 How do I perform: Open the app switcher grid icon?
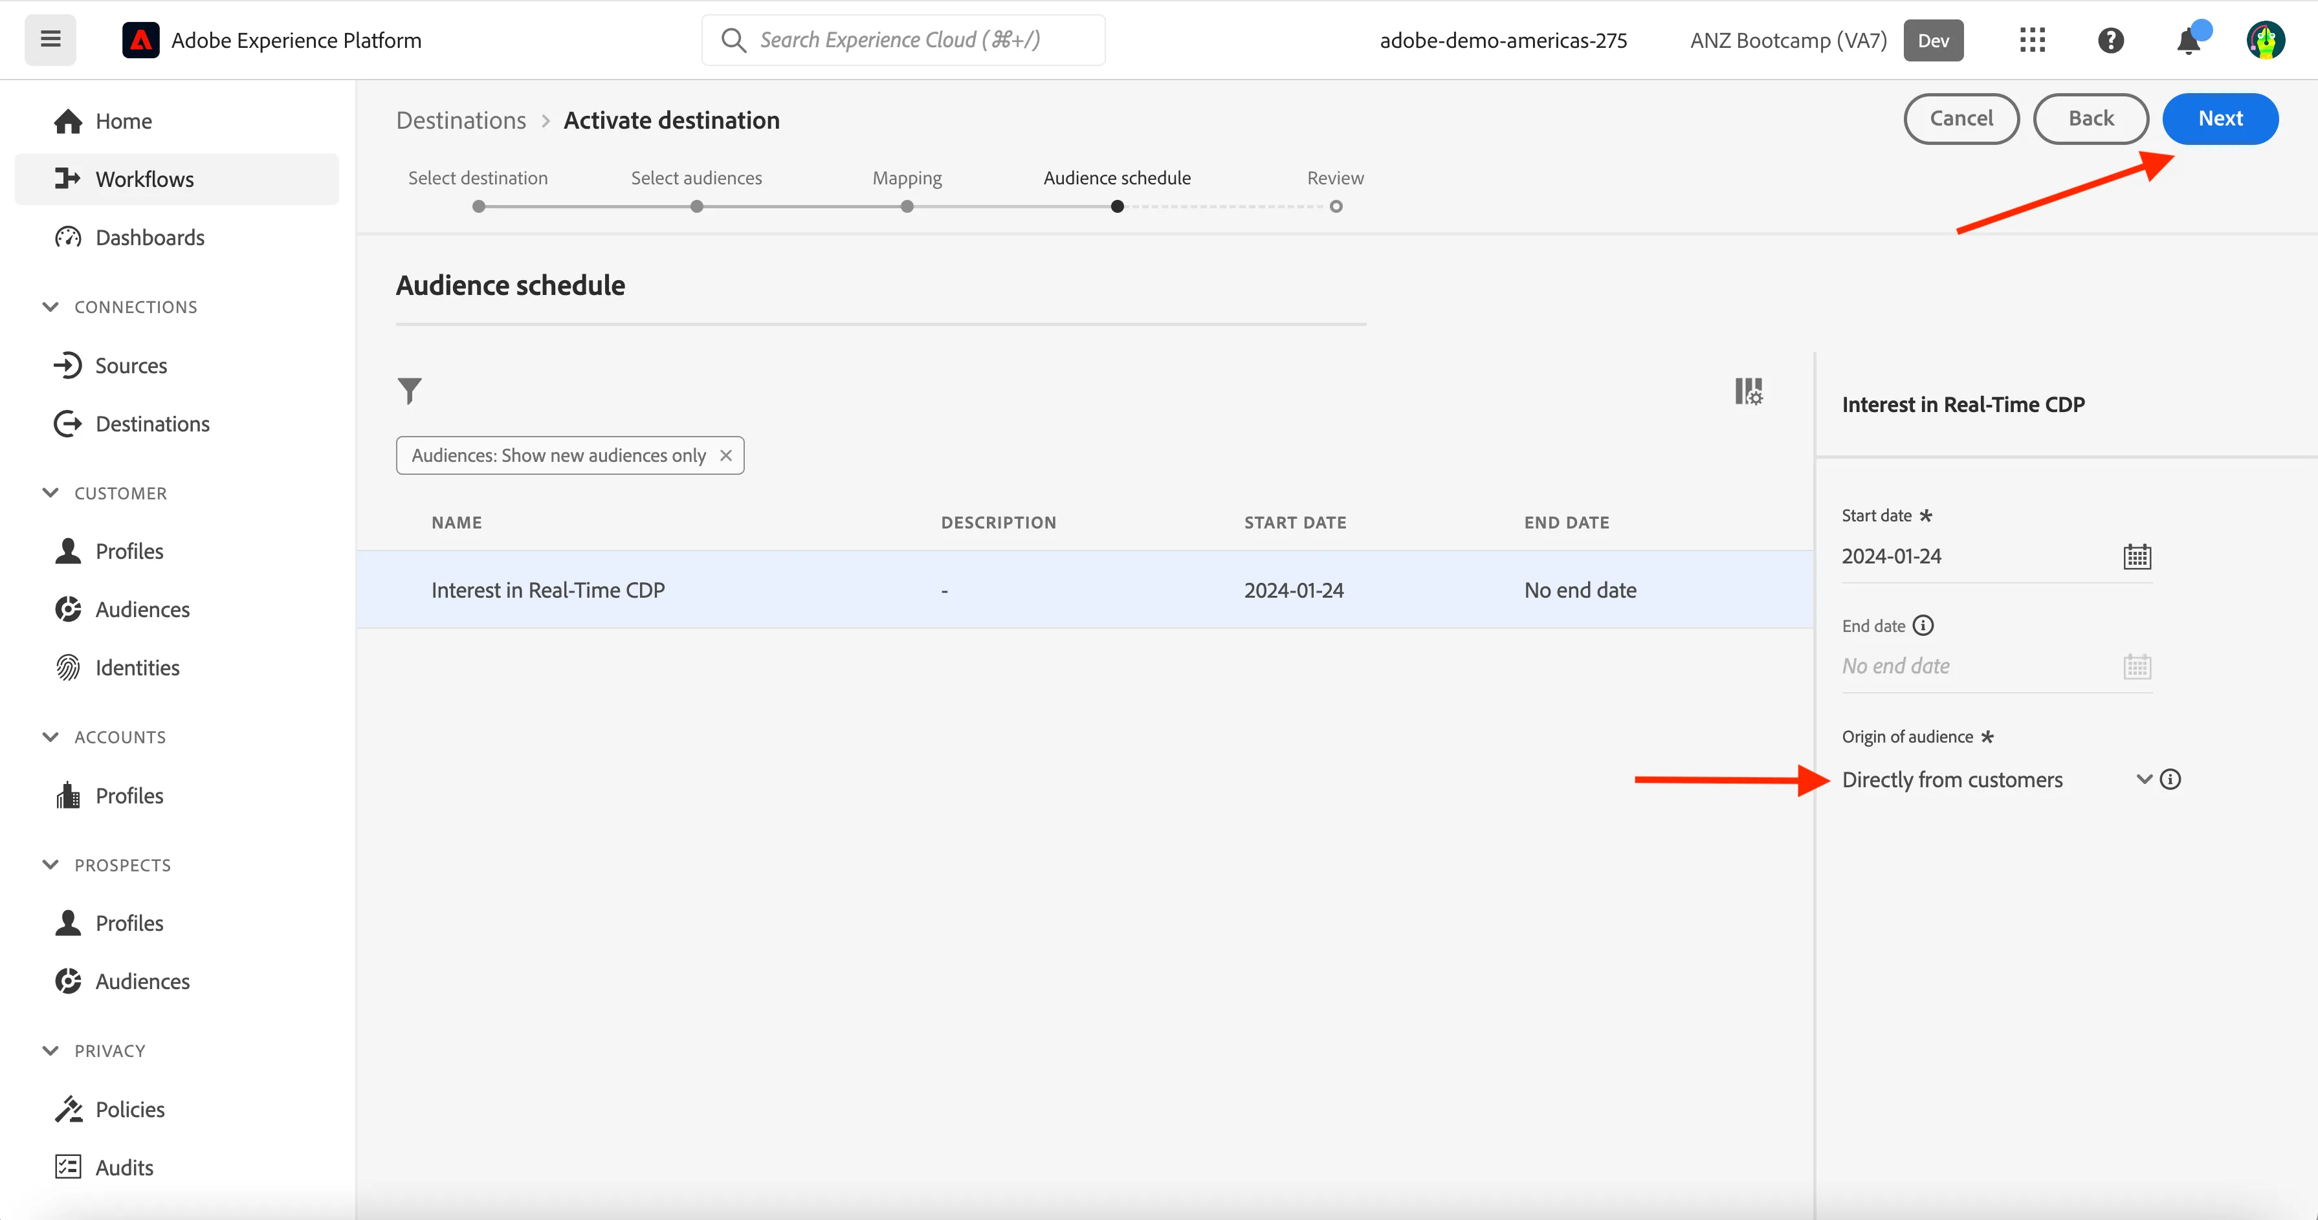pyautogui.click(x=2032, y=41)
